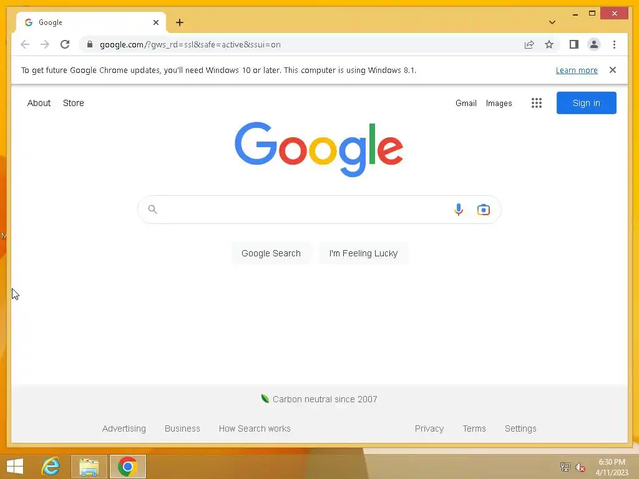Viewport: 639px width, 479px height.
Task: Open Chrome side panel
Action: [574, 44]
